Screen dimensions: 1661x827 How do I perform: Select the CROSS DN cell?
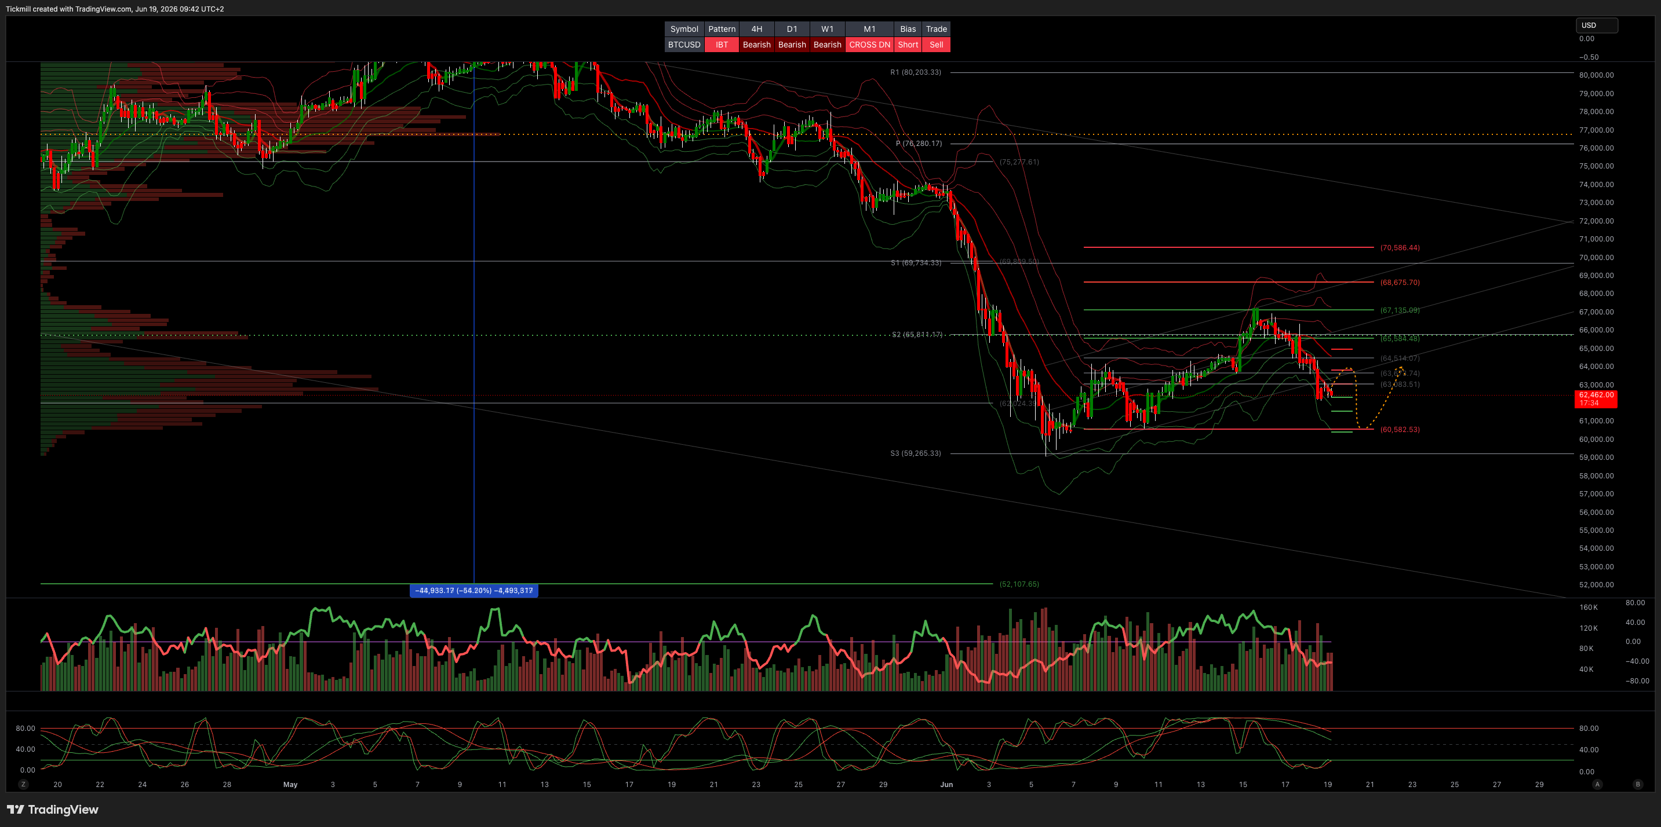869,45
